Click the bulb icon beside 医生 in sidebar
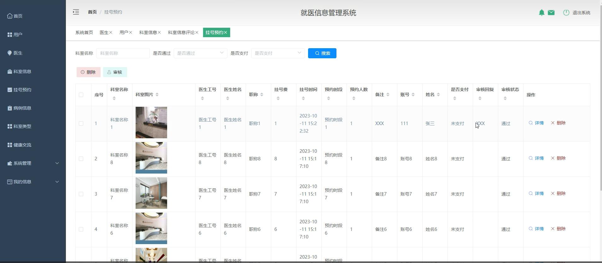 [x=10, y=53]
